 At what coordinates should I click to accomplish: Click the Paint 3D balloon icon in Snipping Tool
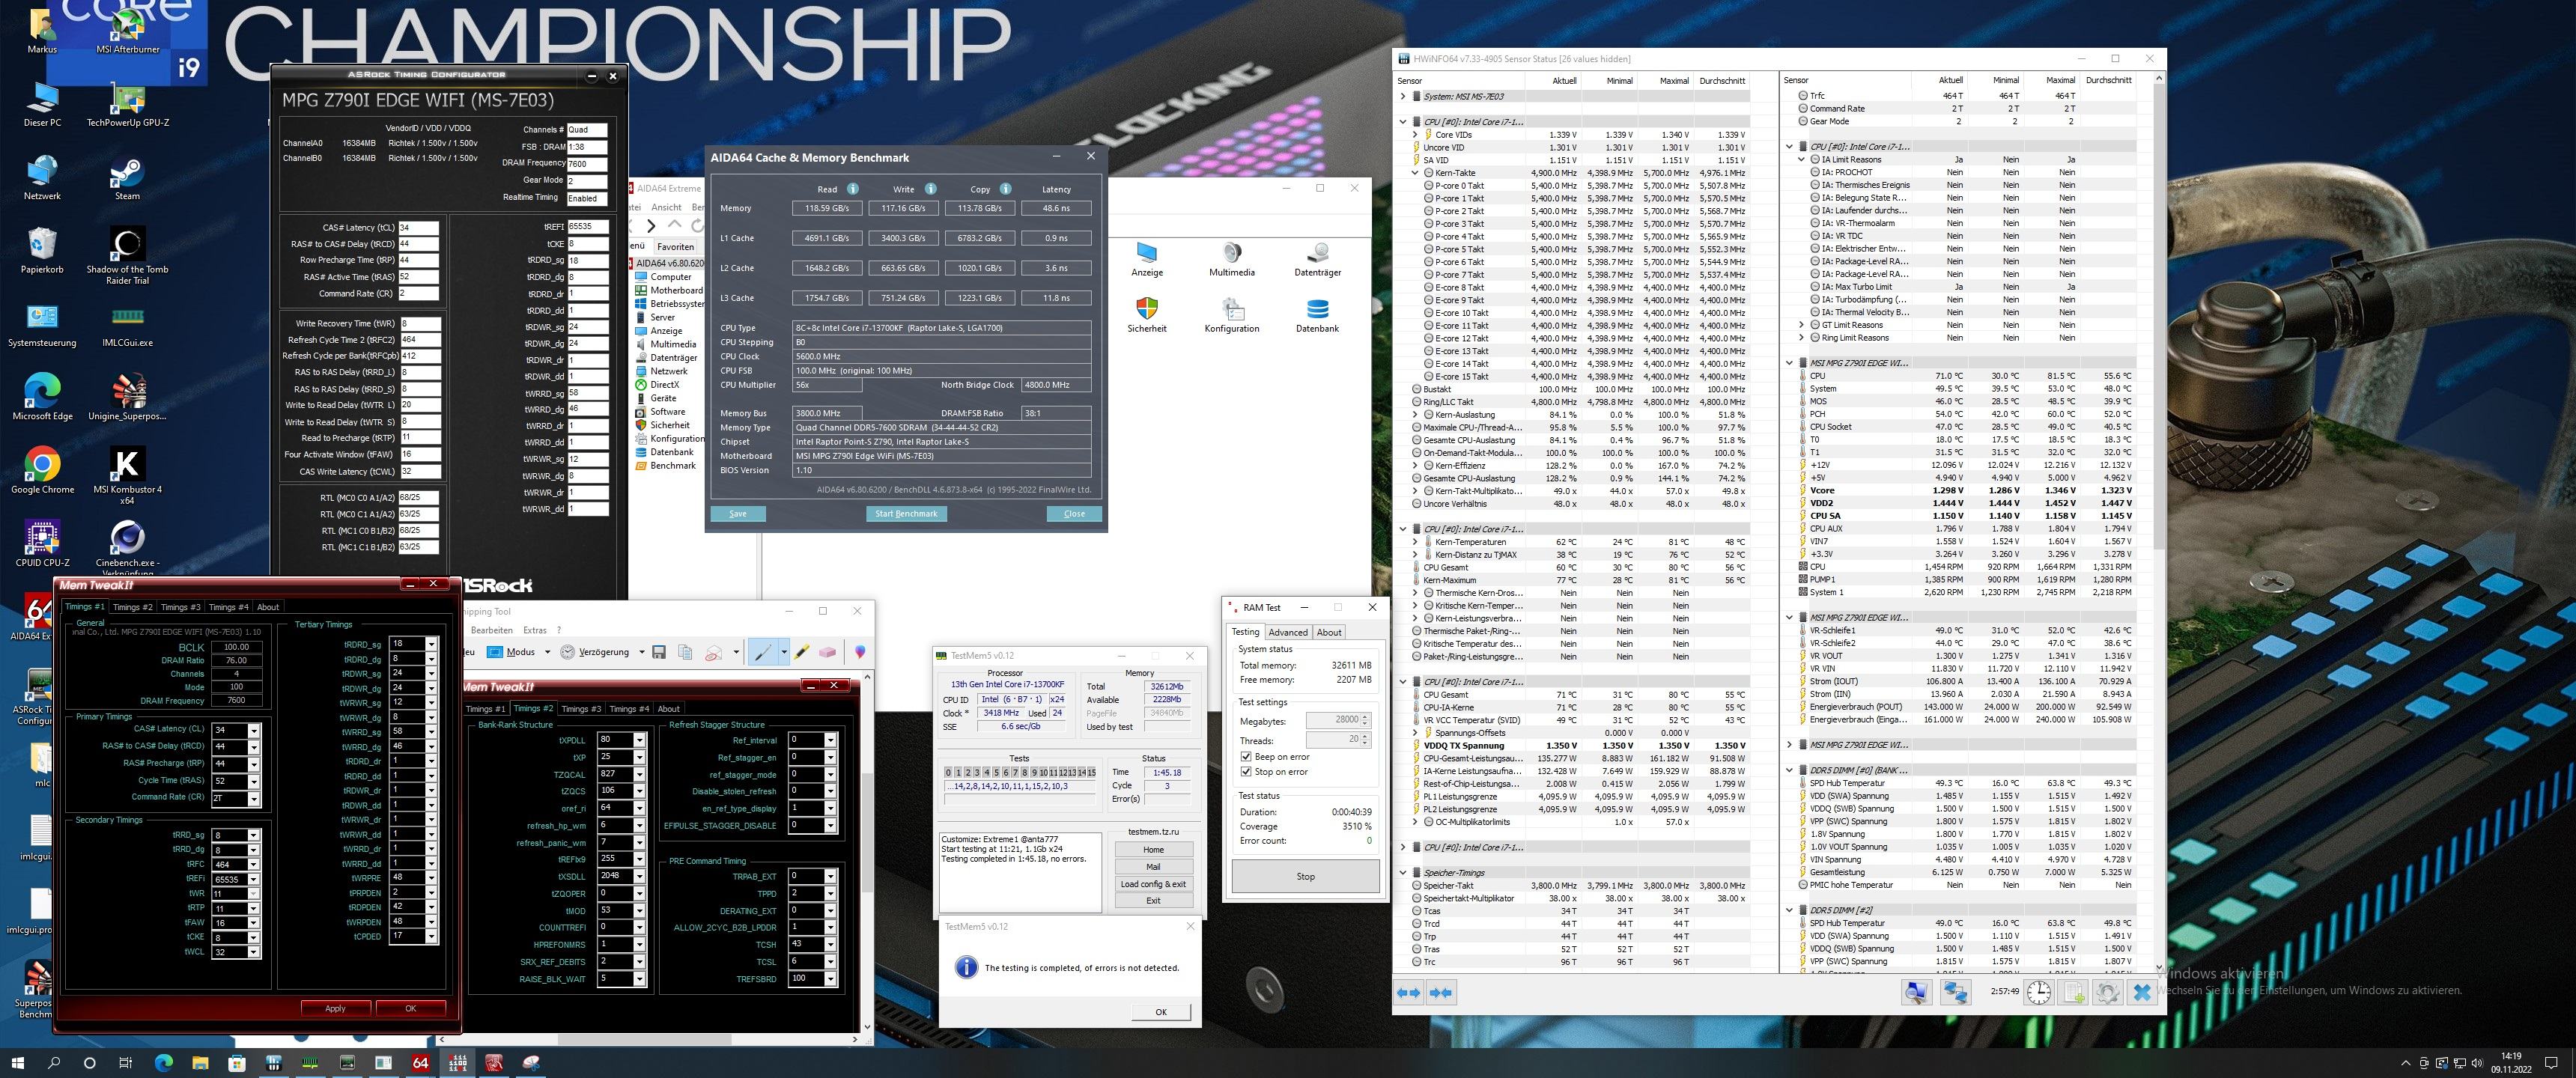click(x=860, y=652)
